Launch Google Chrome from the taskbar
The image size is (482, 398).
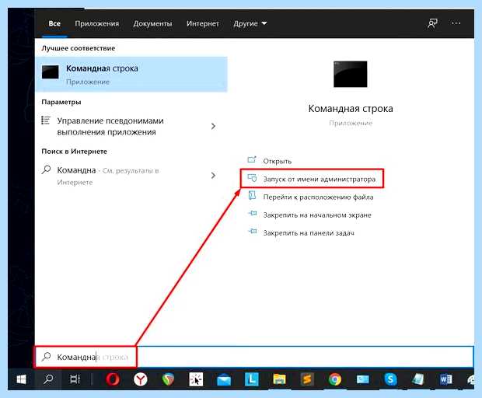coord(335,379)
